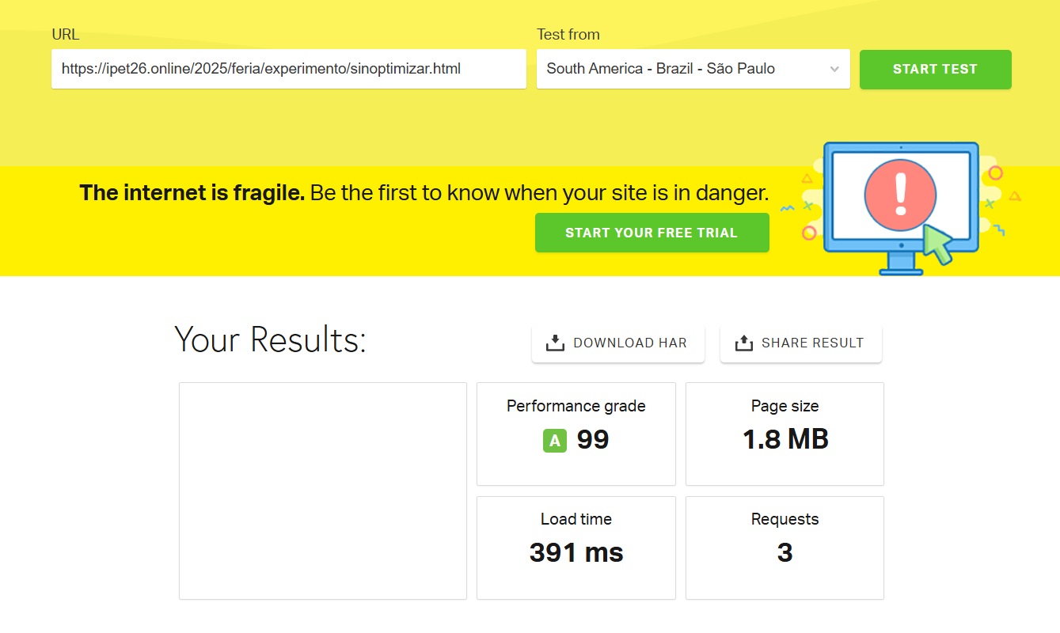Click the blue monitor stand illustration

901,264
